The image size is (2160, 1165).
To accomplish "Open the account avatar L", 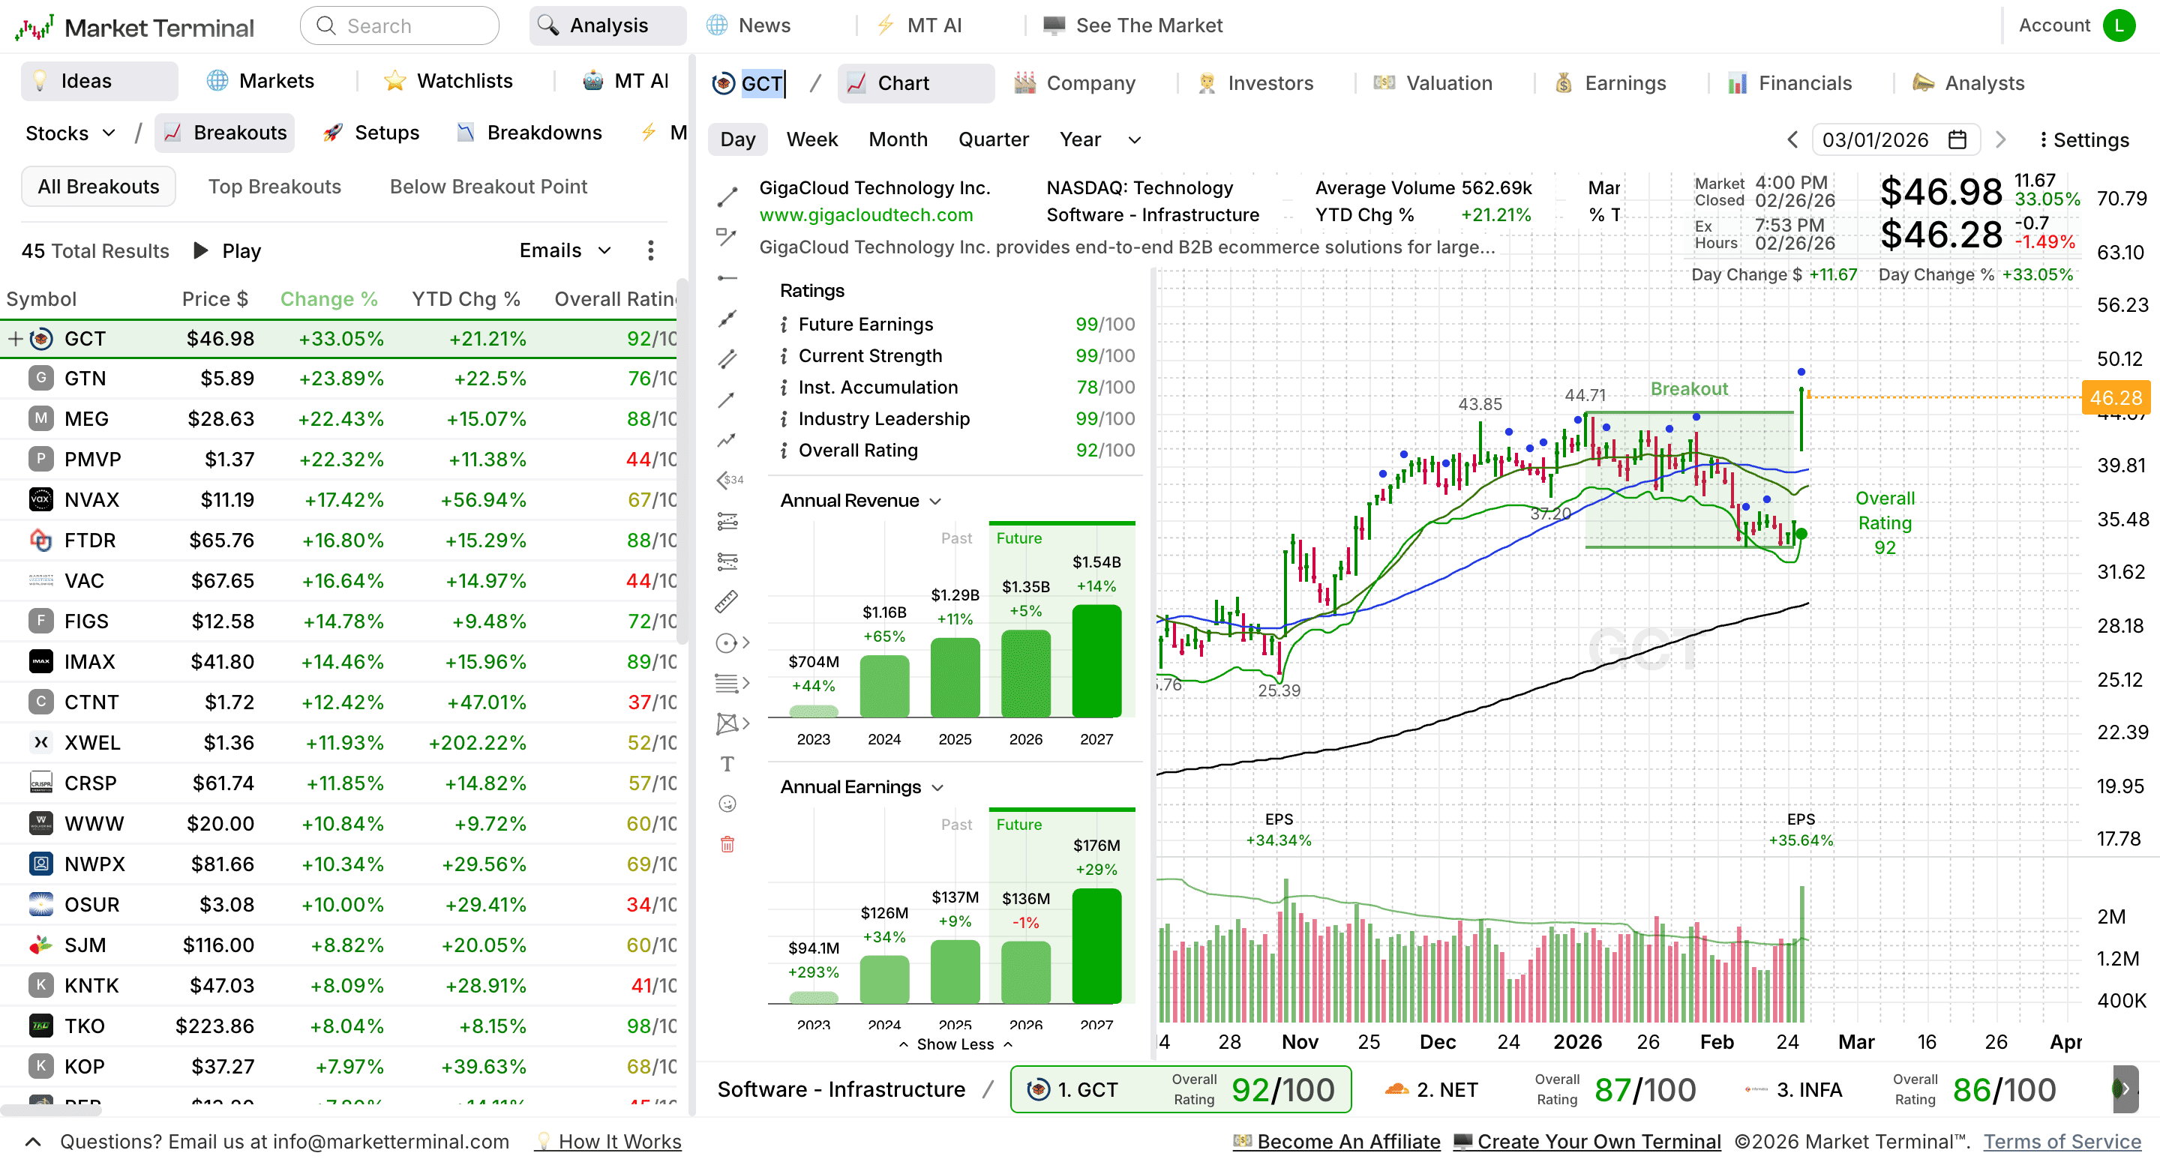I will (2119, 26).
